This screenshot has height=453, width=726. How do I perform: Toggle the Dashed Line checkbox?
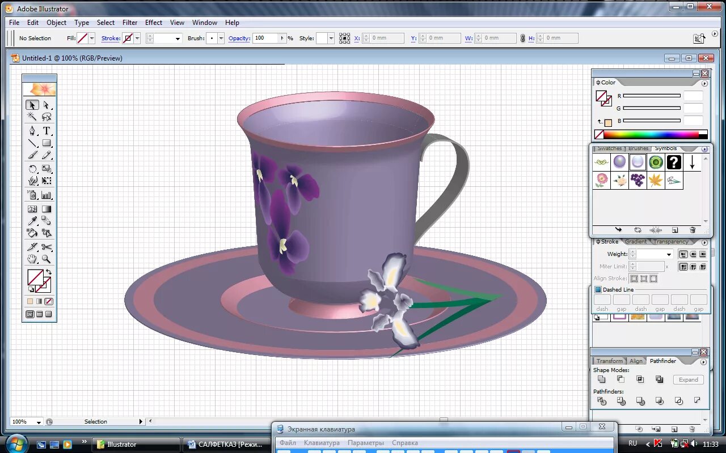598,289
